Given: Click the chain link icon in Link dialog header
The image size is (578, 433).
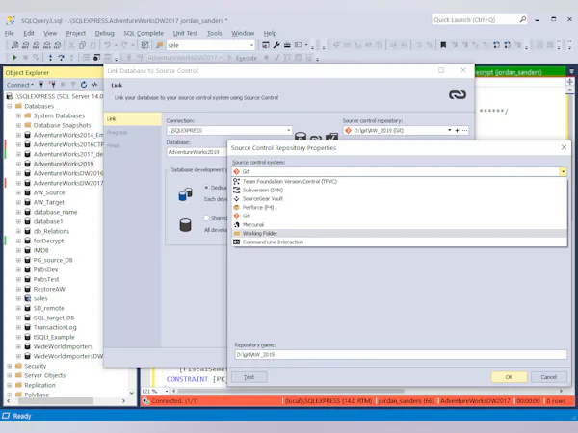Looking at the screenshot, I should [x=458, y=94].
